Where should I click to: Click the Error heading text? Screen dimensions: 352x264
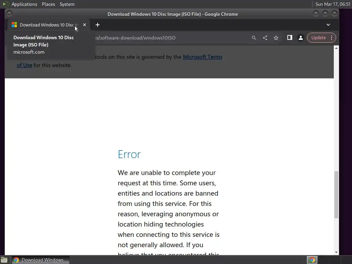(x=129, y=154)
